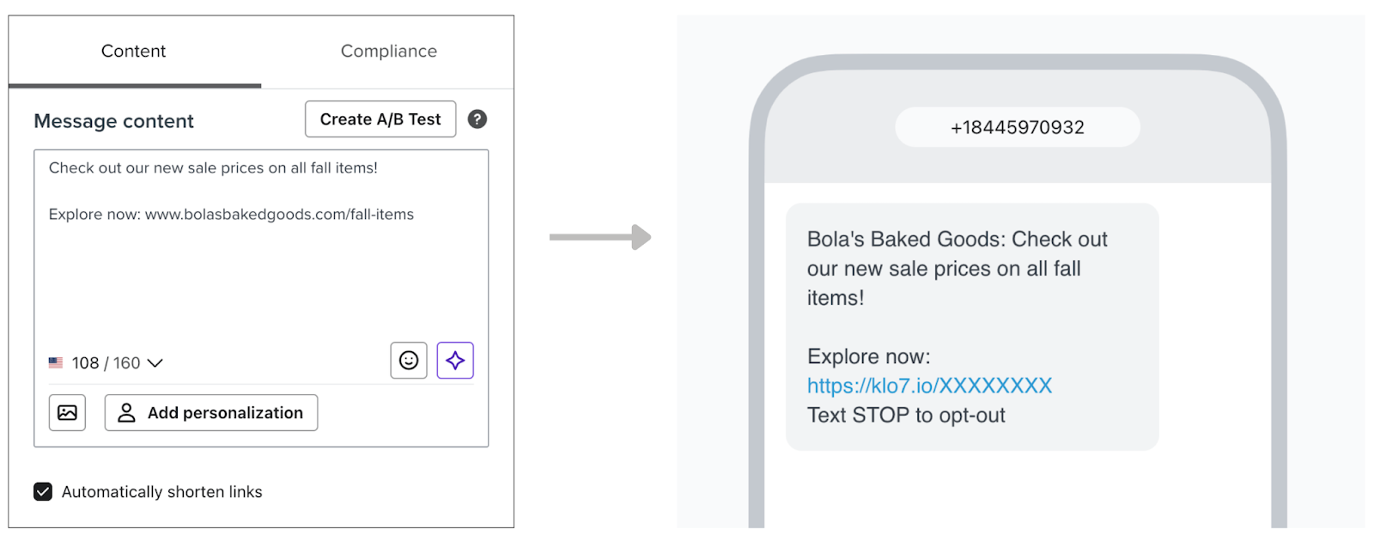Viewport: 1374px width, 541px height.
Task: Select the Content tab
Action: [x=133, y=52]
